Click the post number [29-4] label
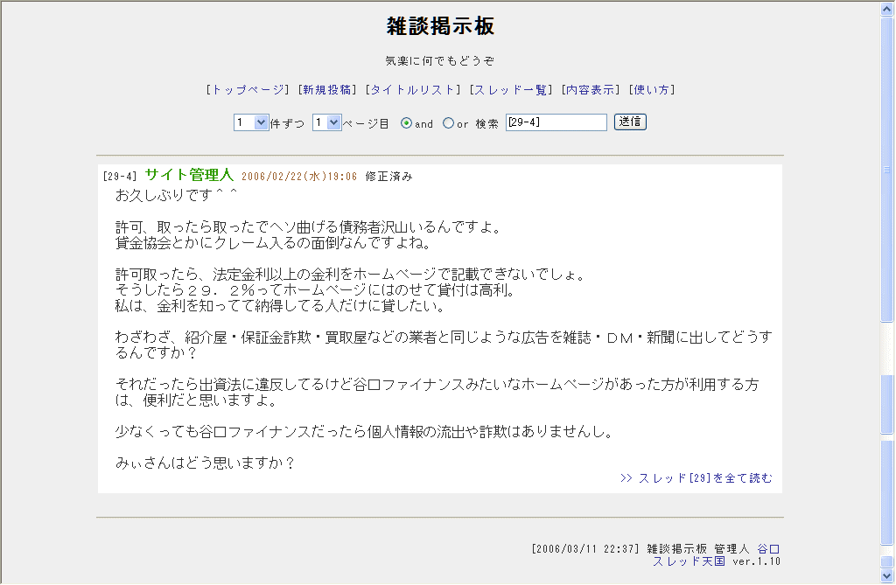896x585 pixels. (120, 177)
